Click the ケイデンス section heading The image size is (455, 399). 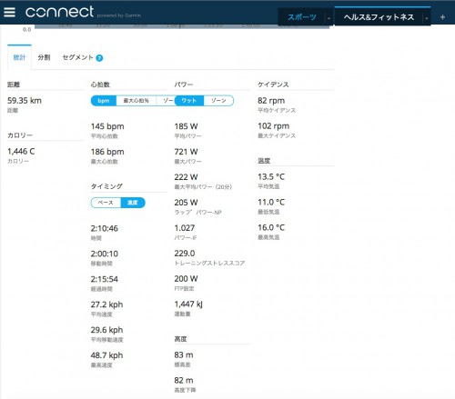(273, 85)
